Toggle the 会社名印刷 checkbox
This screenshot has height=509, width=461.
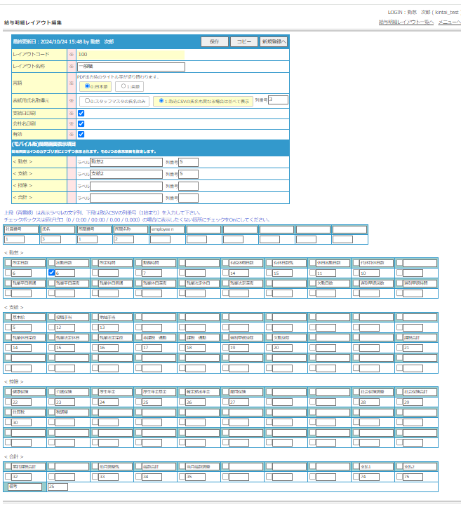81,123
